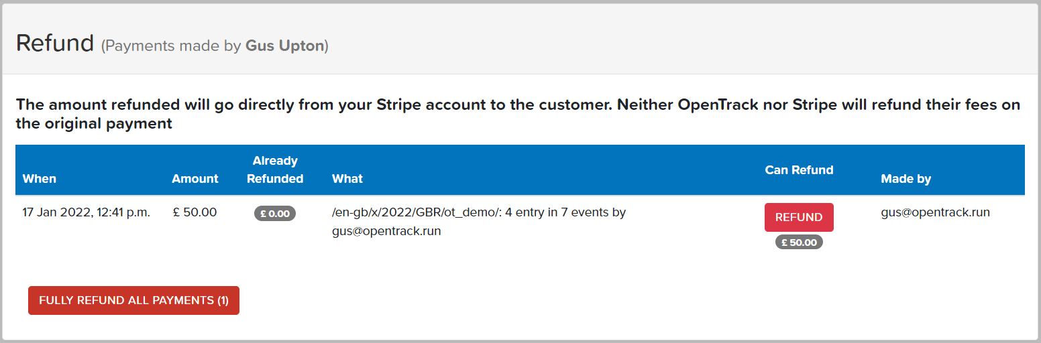Select the Made by column header
The image size is (1041, 343).
(x=906, y=179)
